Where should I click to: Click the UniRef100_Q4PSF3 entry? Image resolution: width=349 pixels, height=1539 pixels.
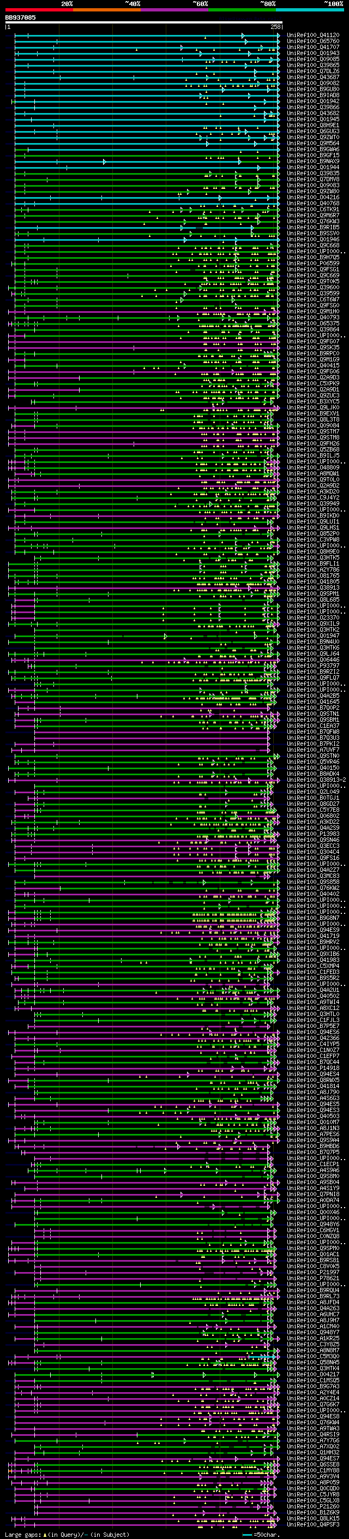point(313,1525)
